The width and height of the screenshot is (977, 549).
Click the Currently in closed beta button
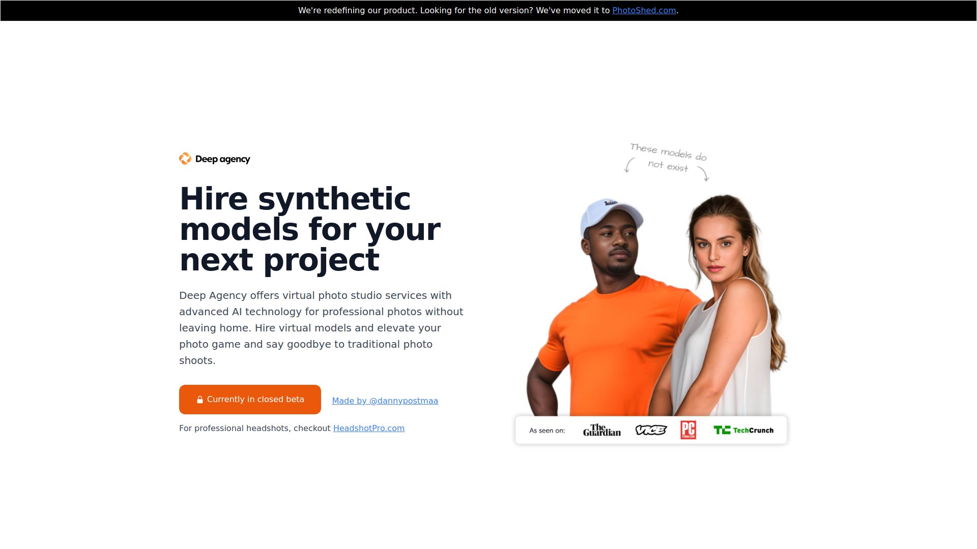click(x=250, y=399)
